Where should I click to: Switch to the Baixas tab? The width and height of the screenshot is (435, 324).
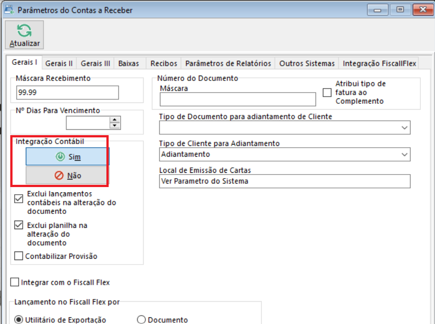coord(128,64)
